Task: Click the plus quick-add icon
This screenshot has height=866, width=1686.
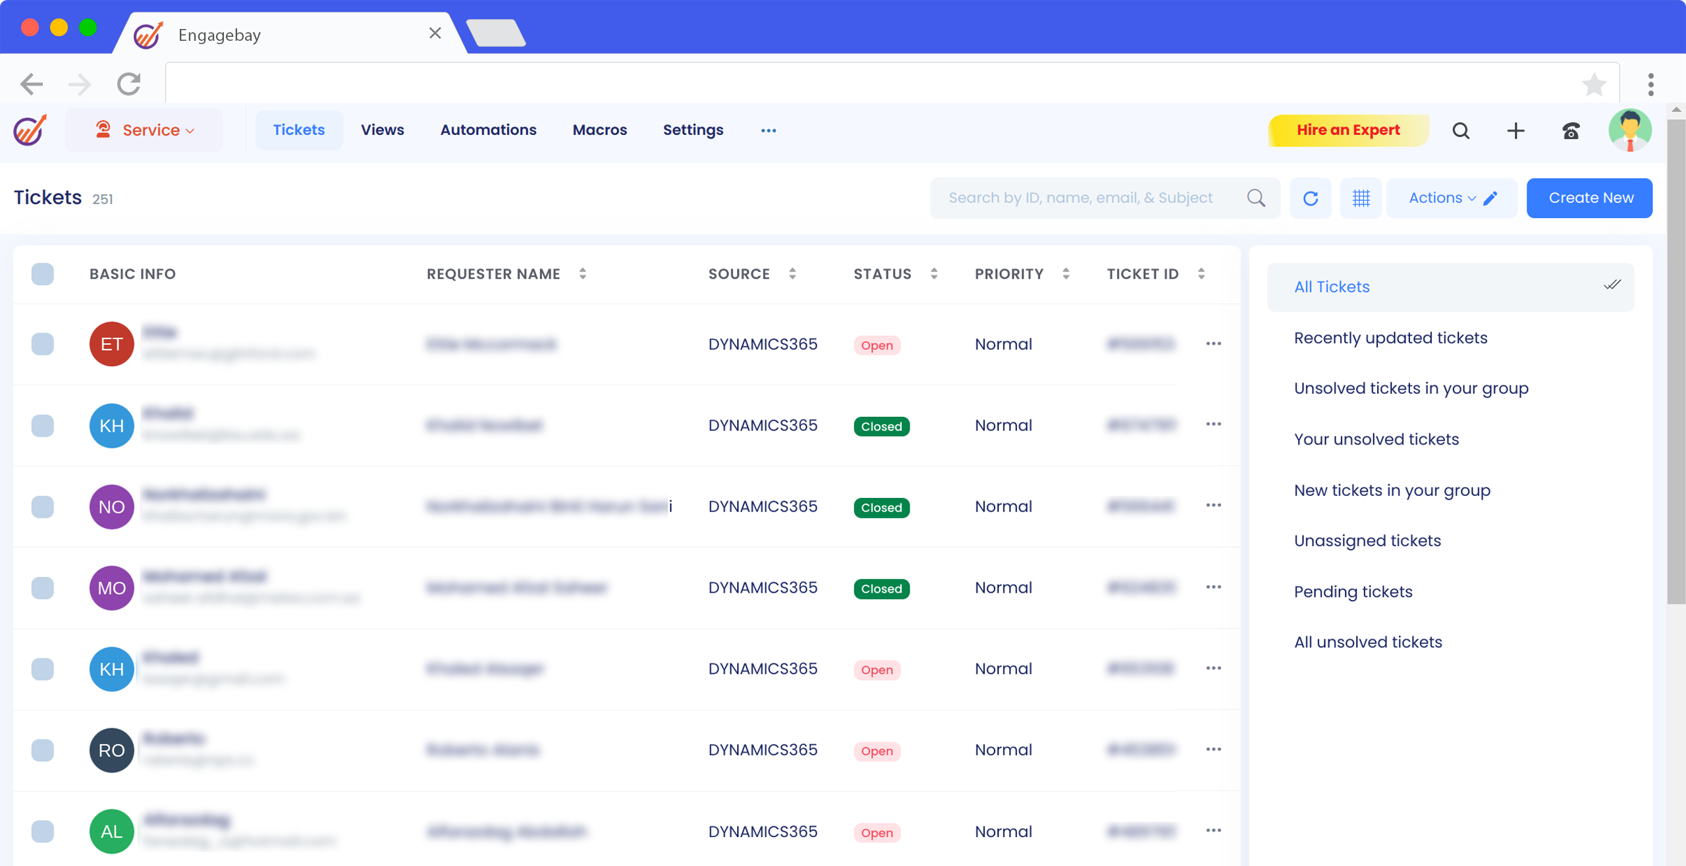Action: [1515, 130]
